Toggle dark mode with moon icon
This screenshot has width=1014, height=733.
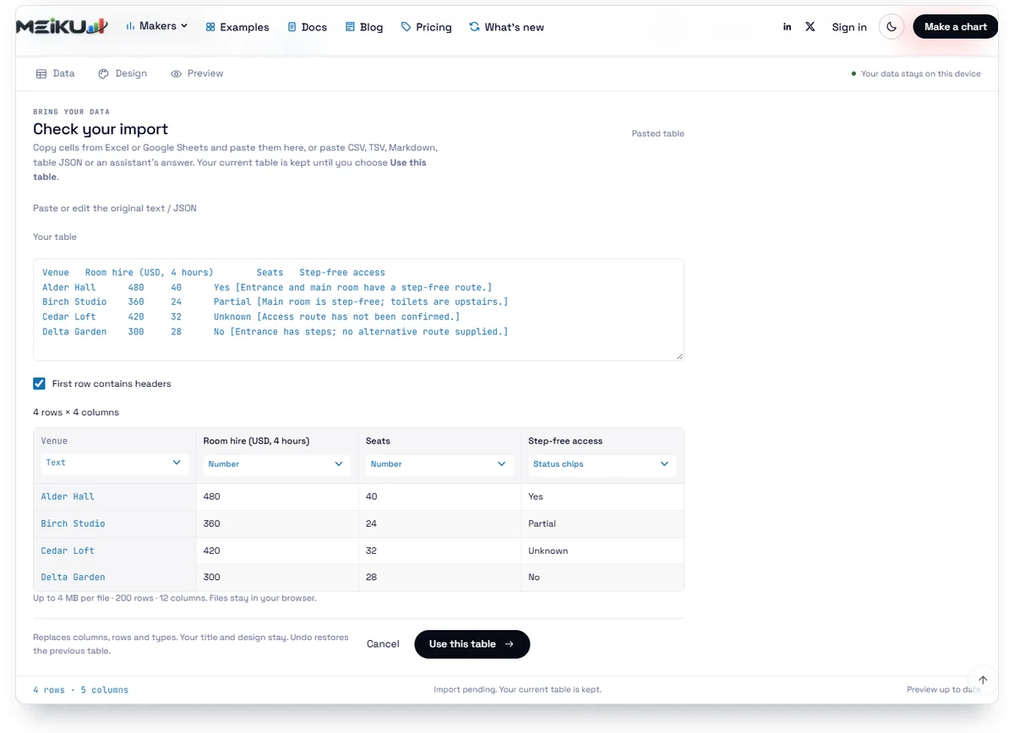click(x=891, y=27)
